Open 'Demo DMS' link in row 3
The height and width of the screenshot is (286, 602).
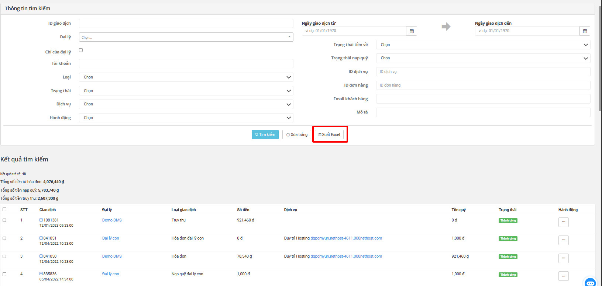pyautogui.click(x=112, y=256)
